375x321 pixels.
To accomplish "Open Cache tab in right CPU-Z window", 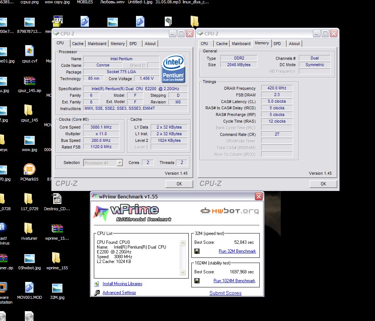I will [222, 44].
